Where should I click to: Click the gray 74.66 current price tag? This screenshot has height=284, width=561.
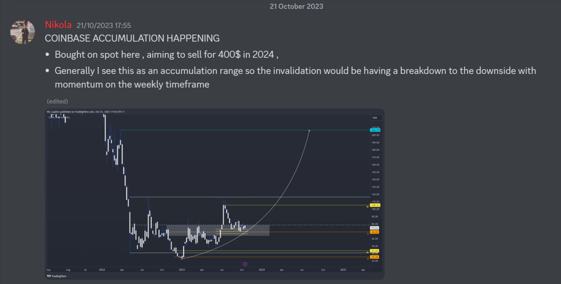click(375, 228)
